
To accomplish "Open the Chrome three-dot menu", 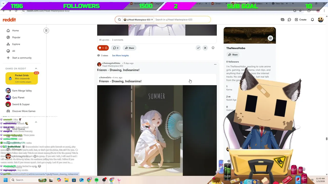I will click(x=325, y=11).
